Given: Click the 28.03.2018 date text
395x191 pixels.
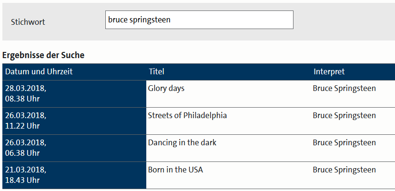Looking at the screenshot, I should tap(25, 89).
